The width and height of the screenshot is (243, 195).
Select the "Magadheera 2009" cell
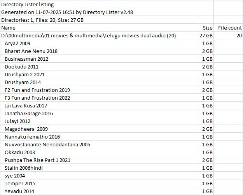(x=26, y=129)
